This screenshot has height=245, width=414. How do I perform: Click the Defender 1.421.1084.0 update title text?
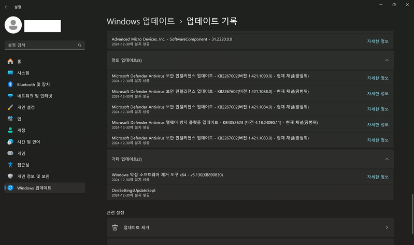210,107
